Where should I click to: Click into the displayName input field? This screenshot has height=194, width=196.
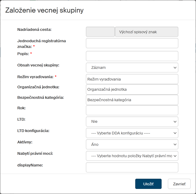132,167
